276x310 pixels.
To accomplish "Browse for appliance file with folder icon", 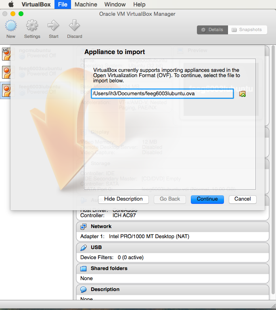I will tap(243, 94).
